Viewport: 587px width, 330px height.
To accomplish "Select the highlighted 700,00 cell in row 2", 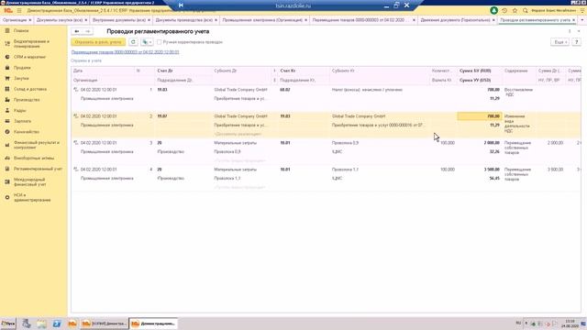I will coord(480,116).
